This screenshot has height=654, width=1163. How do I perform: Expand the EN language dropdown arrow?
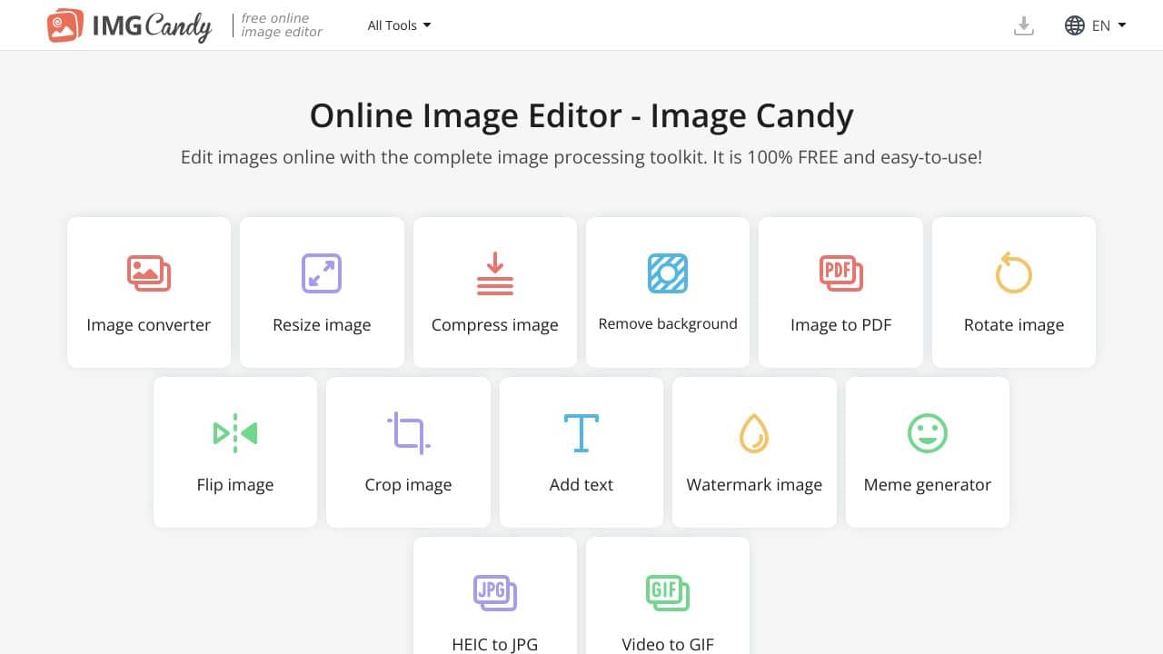1122,25
